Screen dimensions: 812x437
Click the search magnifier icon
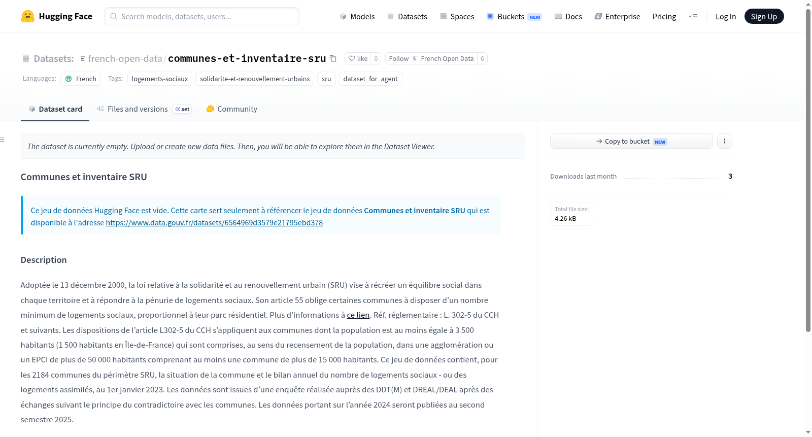pyautogui.click(x=114, y=16)
